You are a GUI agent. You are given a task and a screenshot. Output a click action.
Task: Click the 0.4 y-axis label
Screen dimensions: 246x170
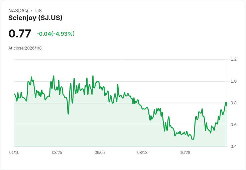(x=234, y=147)
